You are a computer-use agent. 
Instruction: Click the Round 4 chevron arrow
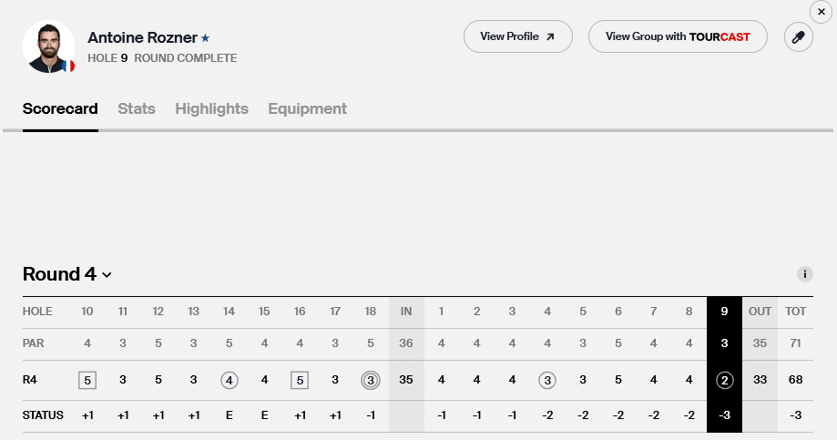click(107, 275)
